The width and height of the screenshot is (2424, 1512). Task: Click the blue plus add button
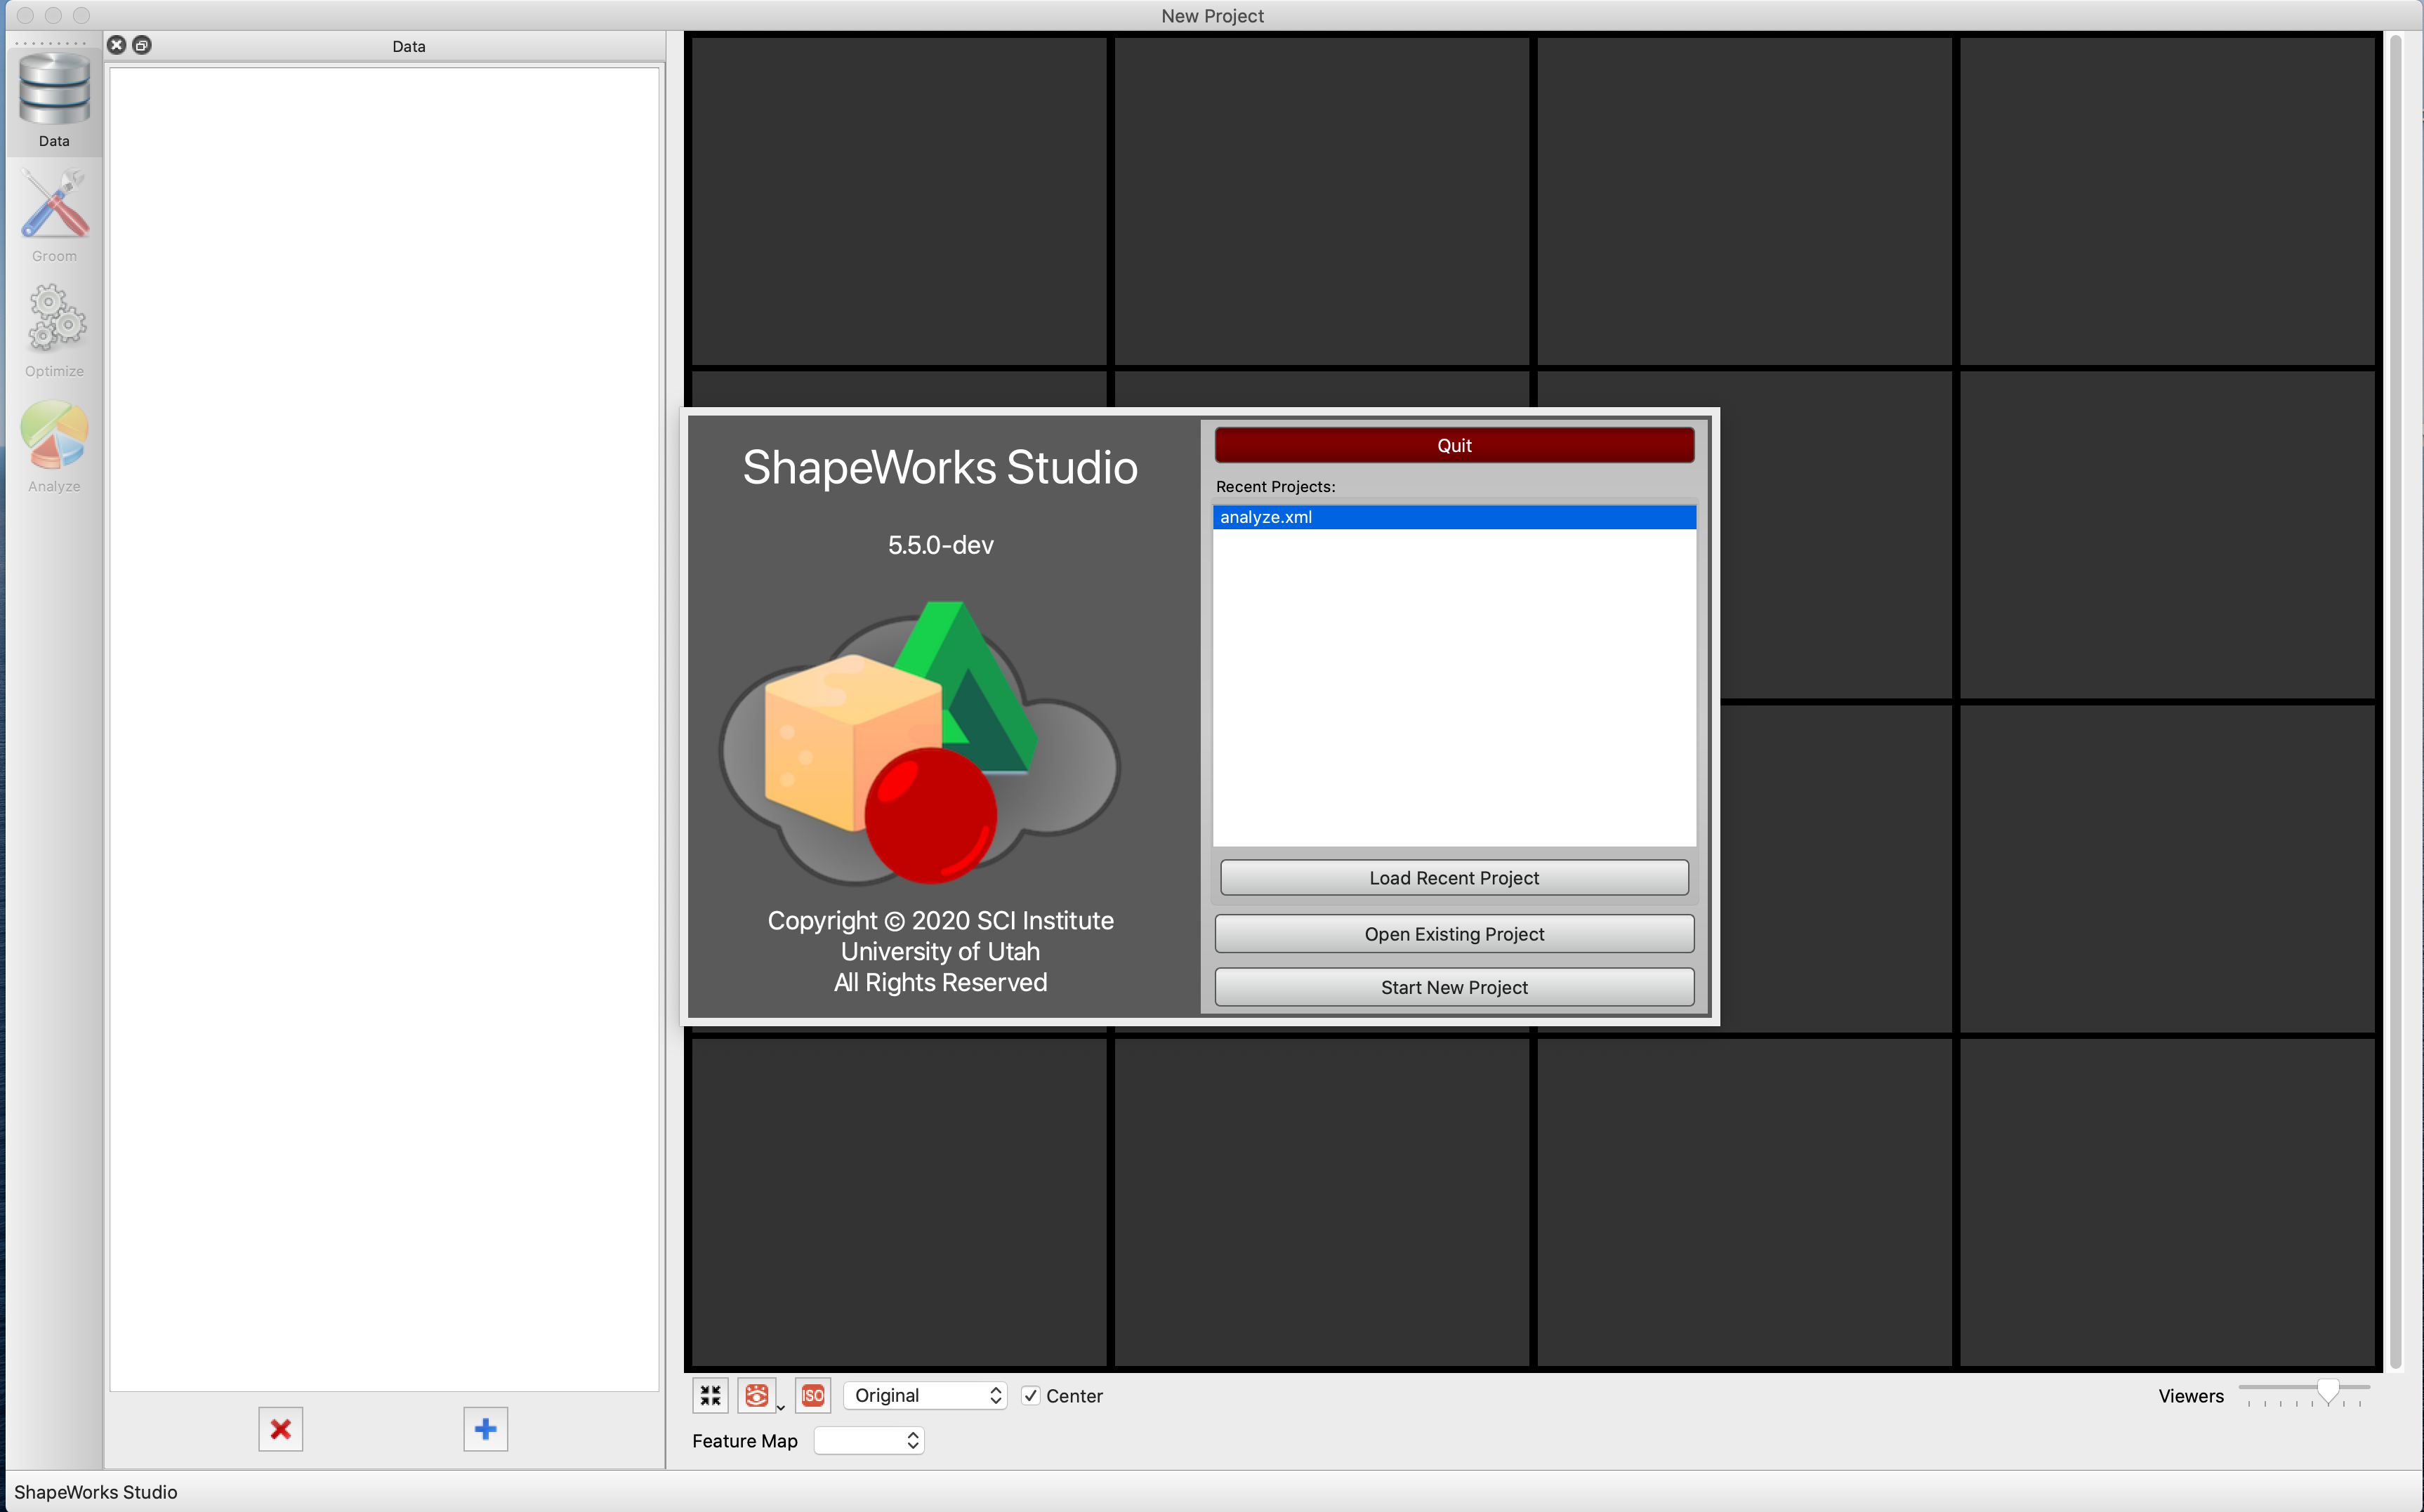[x=485, y=1429]
